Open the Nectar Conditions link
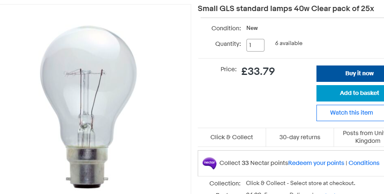Image resolution: width=384 pixels, height=194 pixels. click(x=364, y=163)
